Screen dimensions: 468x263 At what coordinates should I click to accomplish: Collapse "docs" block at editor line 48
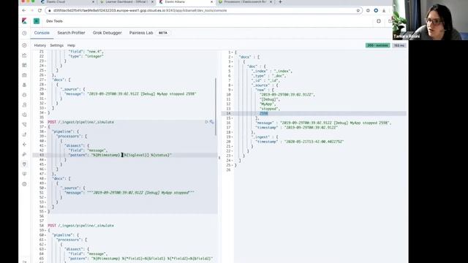(x=45, y=178)
